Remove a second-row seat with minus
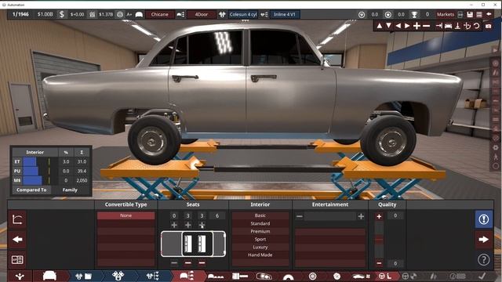 tap(188, 263)
